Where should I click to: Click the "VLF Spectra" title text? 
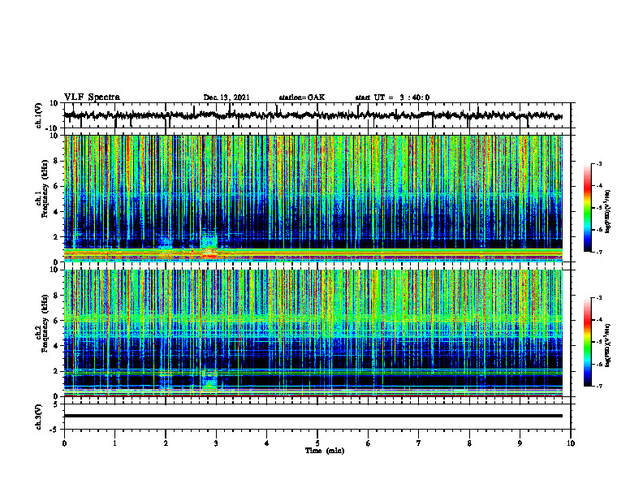(x=92, y=97)
